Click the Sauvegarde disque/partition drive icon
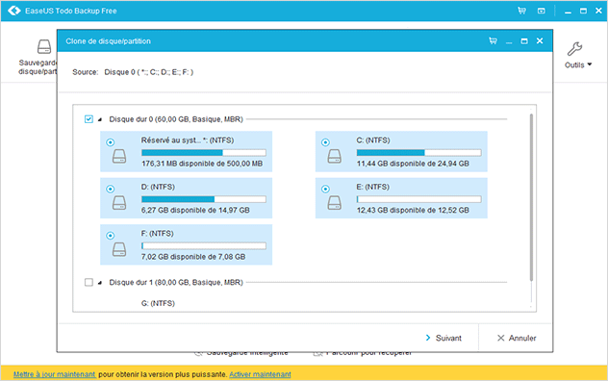608x381 pixels. click(x=44, y=46)
